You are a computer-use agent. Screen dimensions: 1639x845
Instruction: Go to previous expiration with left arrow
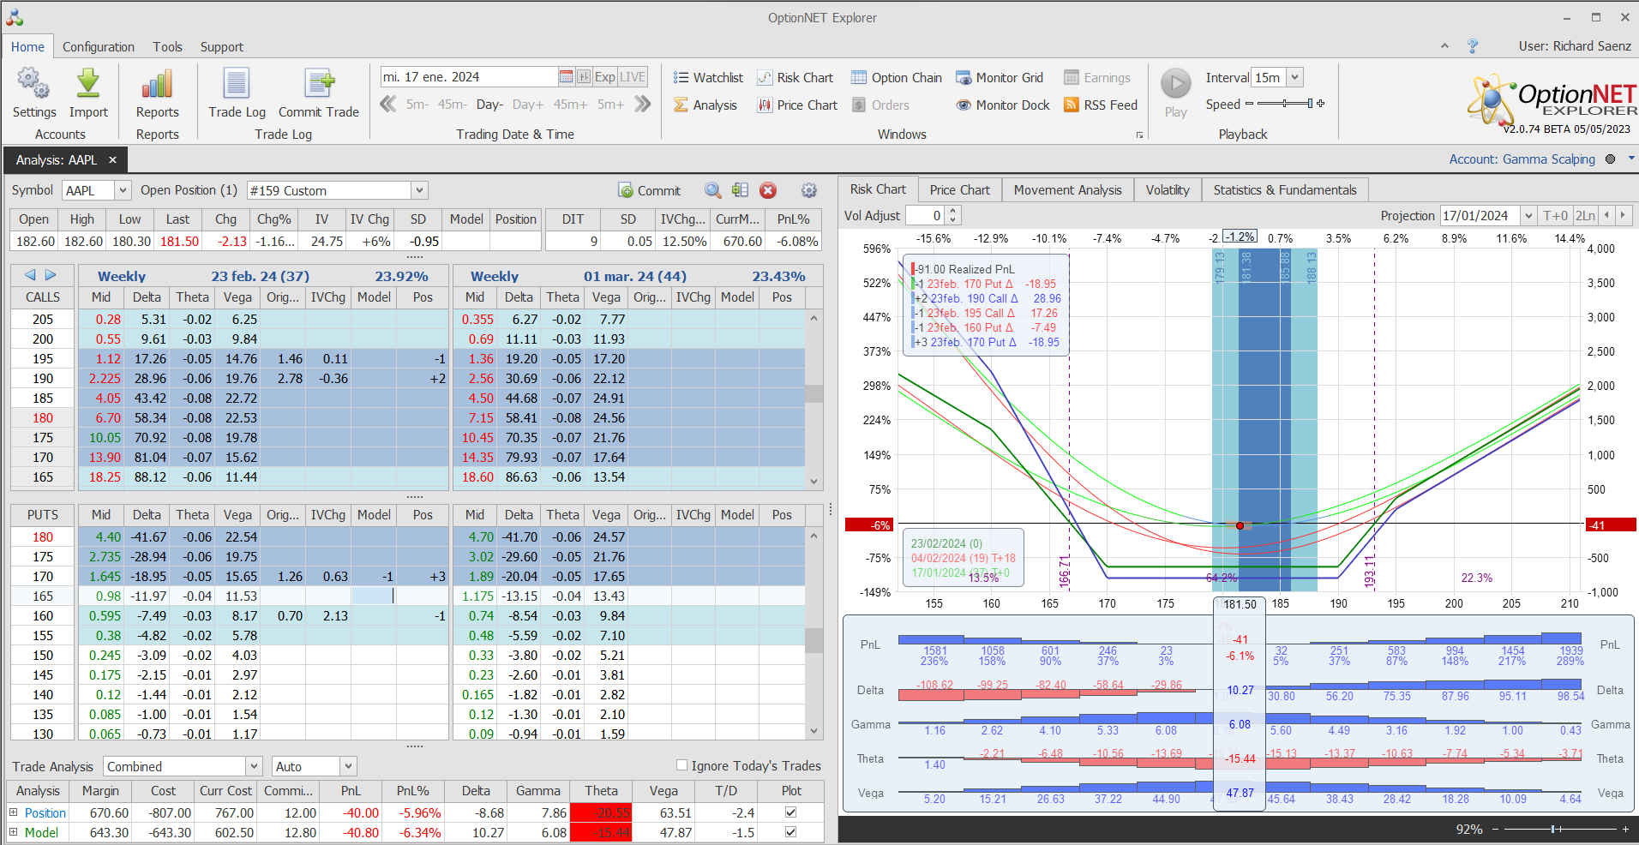(31, 275)
